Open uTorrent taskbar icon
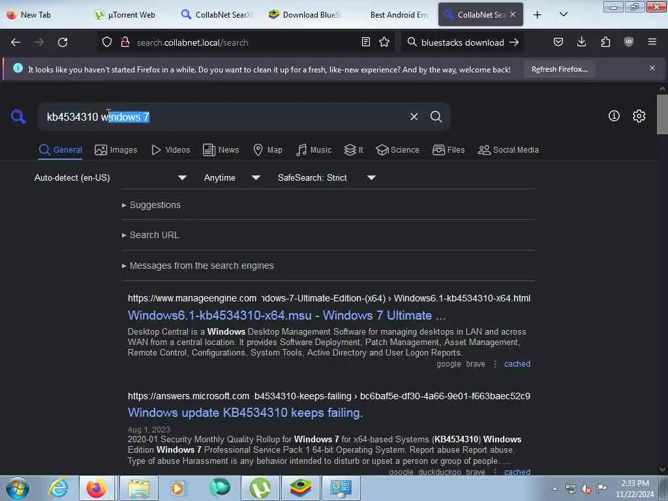 pos(260,488)
